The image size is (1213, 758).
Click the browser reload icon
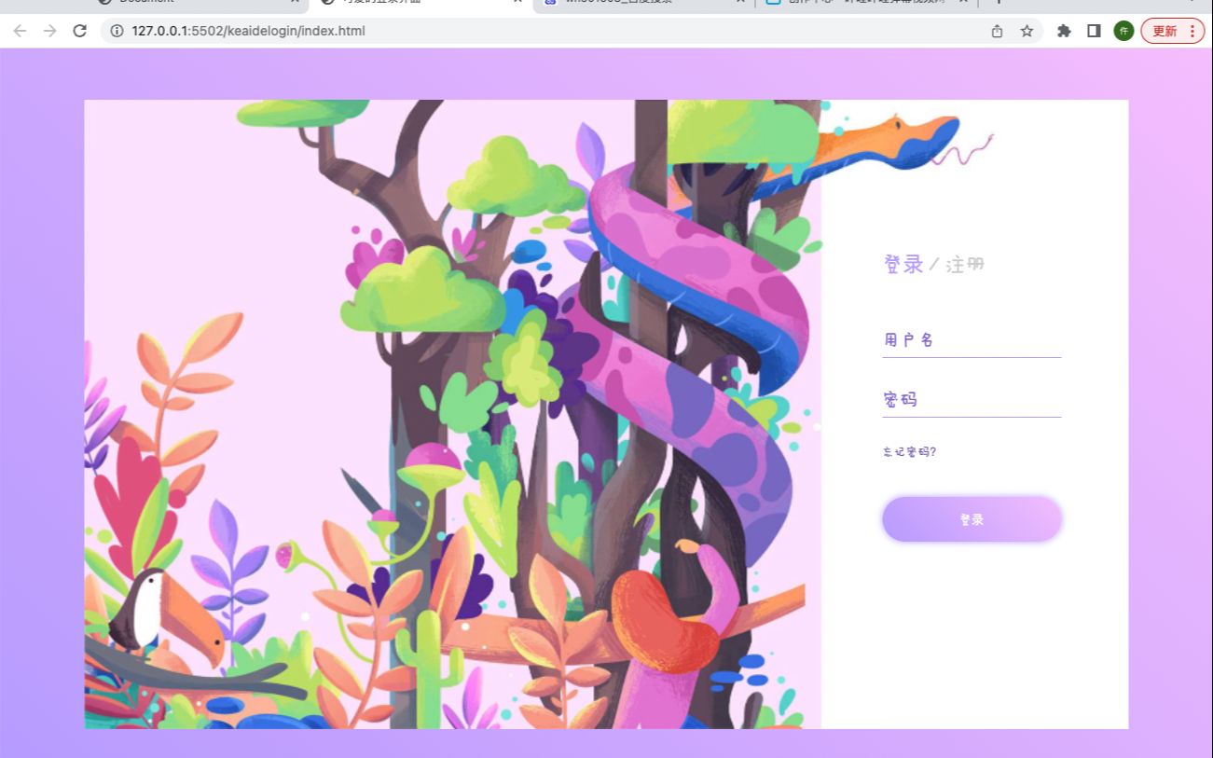[x=79, y=31]
